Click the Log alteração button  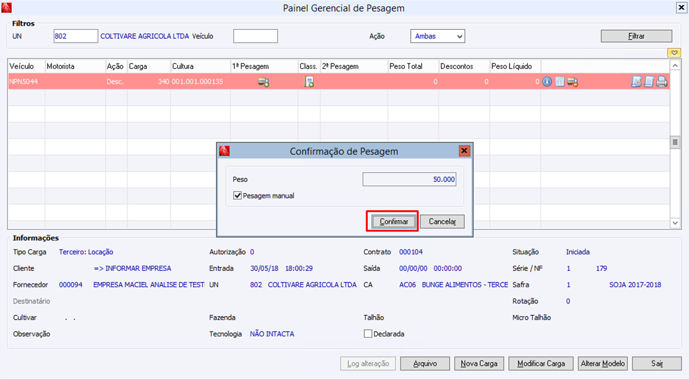pos(368,364)
